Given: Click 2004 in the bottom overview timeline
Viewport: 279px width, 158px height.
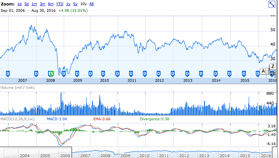Looking at the screenshot, I should click(24, 156).
